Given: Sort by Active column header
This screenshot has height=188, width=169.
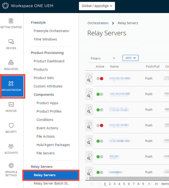Looking at the screenshot, I should click(x=100, y=67).
